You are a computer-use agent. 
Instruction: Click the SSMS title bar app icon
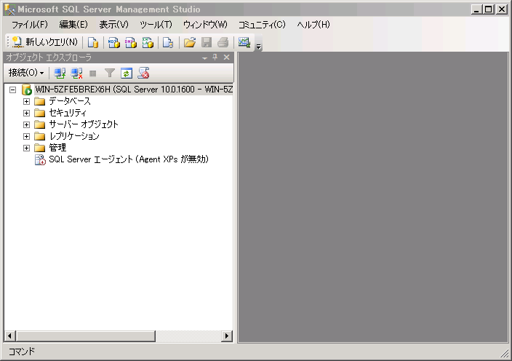(x=9, y=9)
